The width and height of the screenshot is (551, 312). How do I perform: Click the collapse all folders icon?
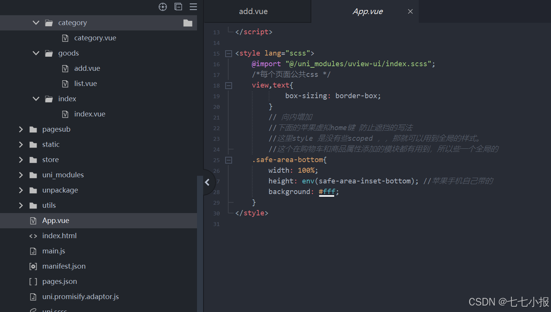pyautogui.click(x=178, y=7)
